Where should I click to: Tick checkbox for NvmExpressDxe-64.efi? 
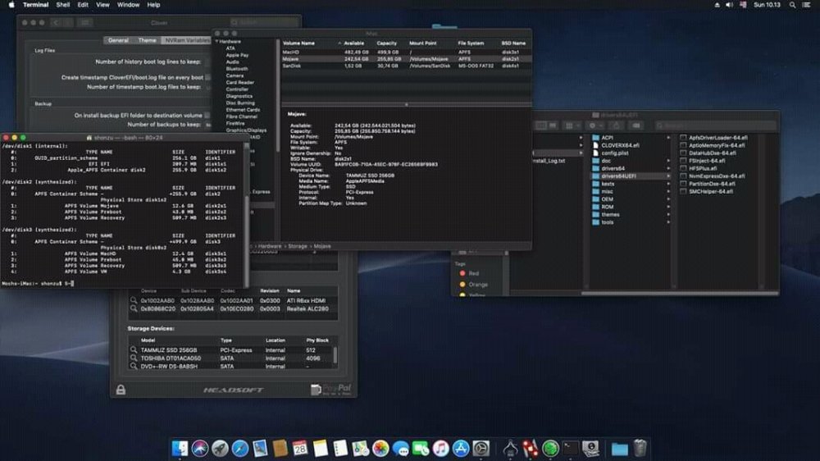pyautogui.click(x=683, y=176)
